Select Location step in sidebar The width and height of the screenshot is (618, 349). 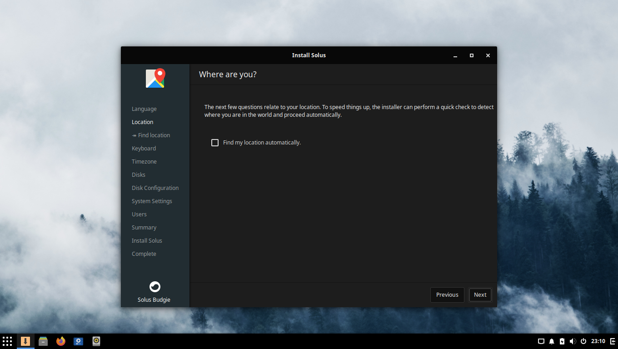[142, 122]
